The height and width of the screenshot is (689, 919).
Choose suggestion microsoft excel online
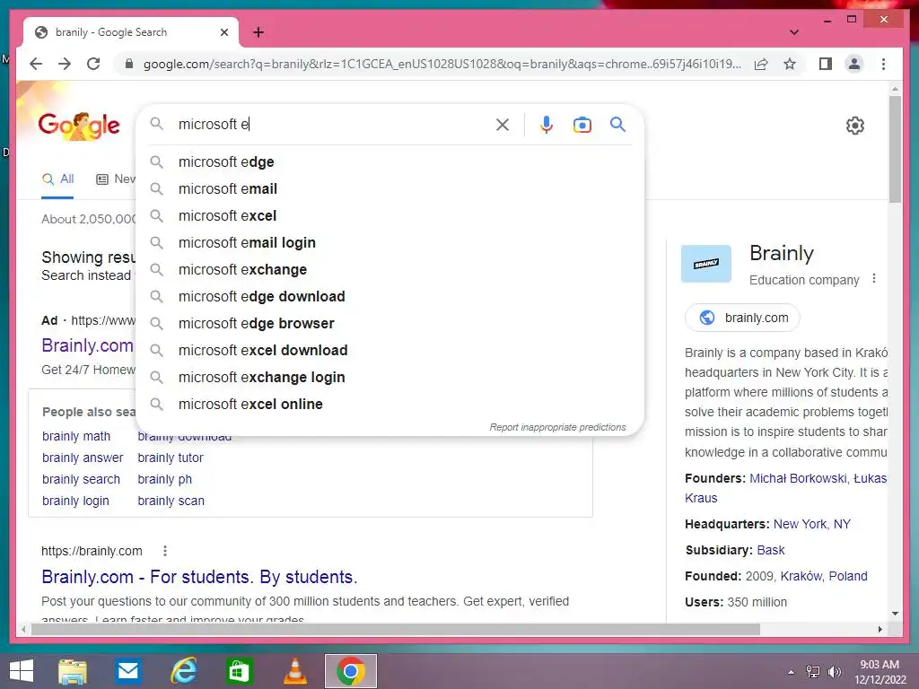tap(389, 405)
